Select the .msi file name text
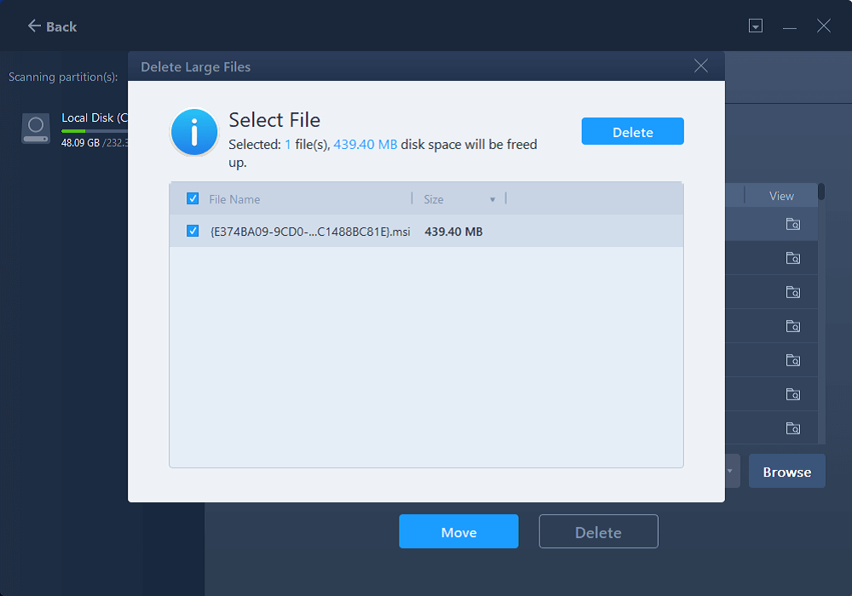852x596 pixels. (x=310, y=232)
